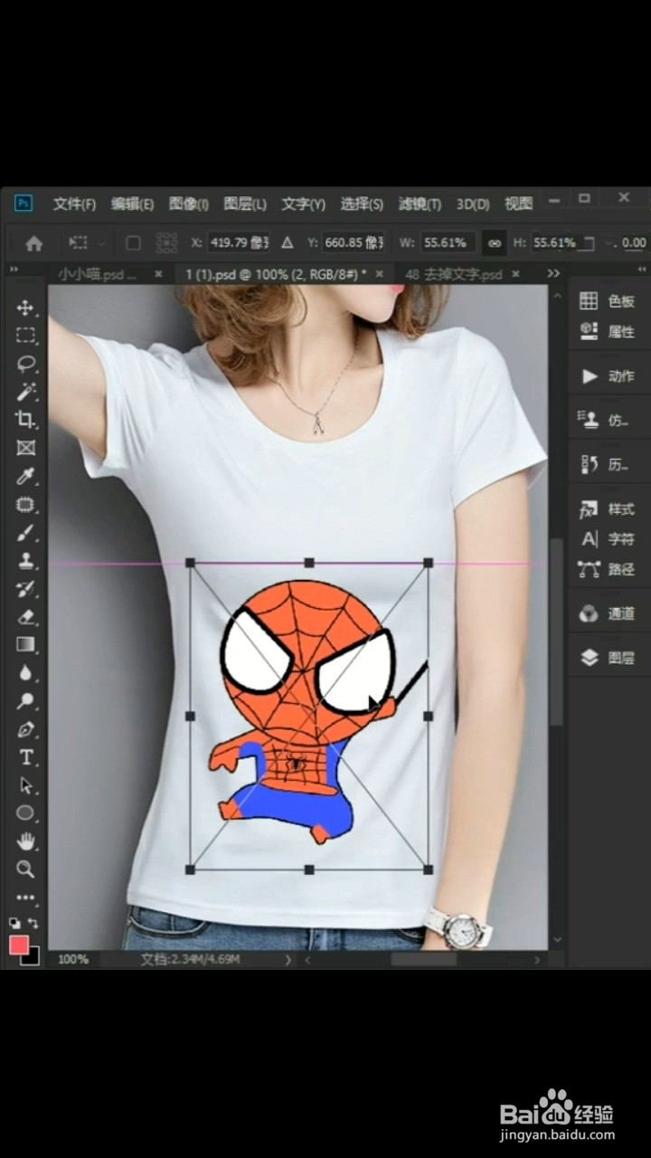651x1158 pixels.
Task: Open the extra tools ellipsis menu
Action: [25, 898]
